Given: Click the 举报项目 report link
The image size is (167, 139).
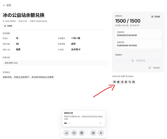Looking at the screenshot, I should [x=156, y=68].
